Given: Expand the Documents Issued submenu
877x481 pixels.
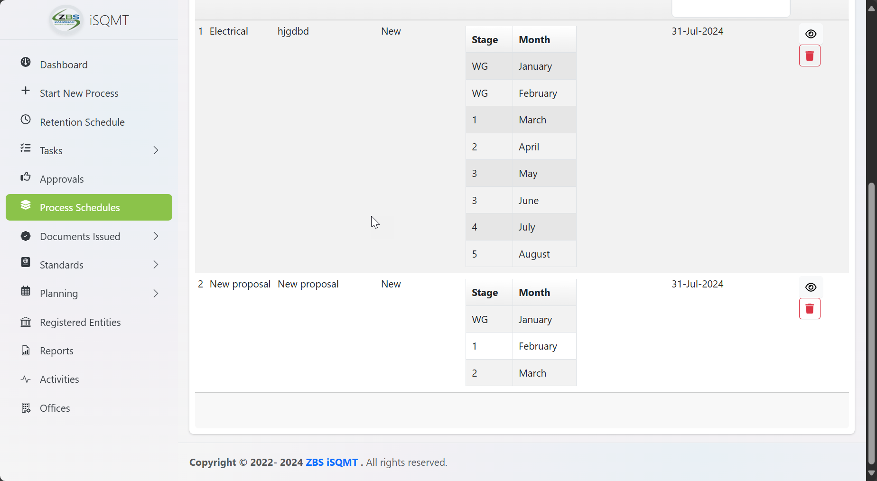Looking at the screenshot, I should (156, 236).
